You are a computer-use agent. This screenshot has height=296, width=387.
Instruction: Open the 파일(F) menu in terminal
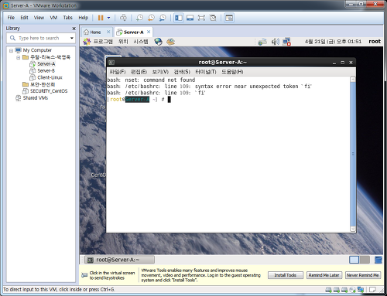point(118,72)
